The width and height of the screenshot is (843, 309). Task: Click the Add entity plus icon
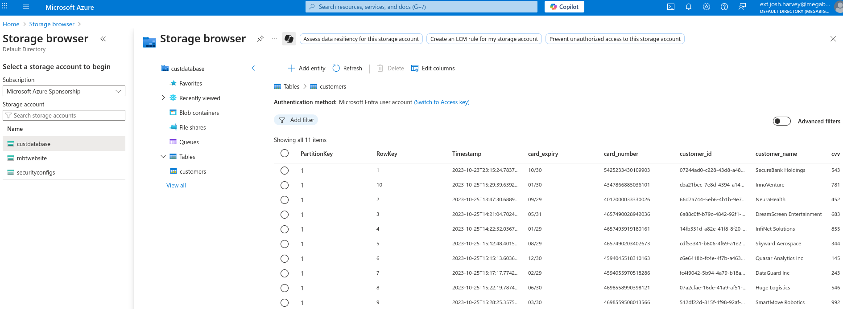coord(292,68)
